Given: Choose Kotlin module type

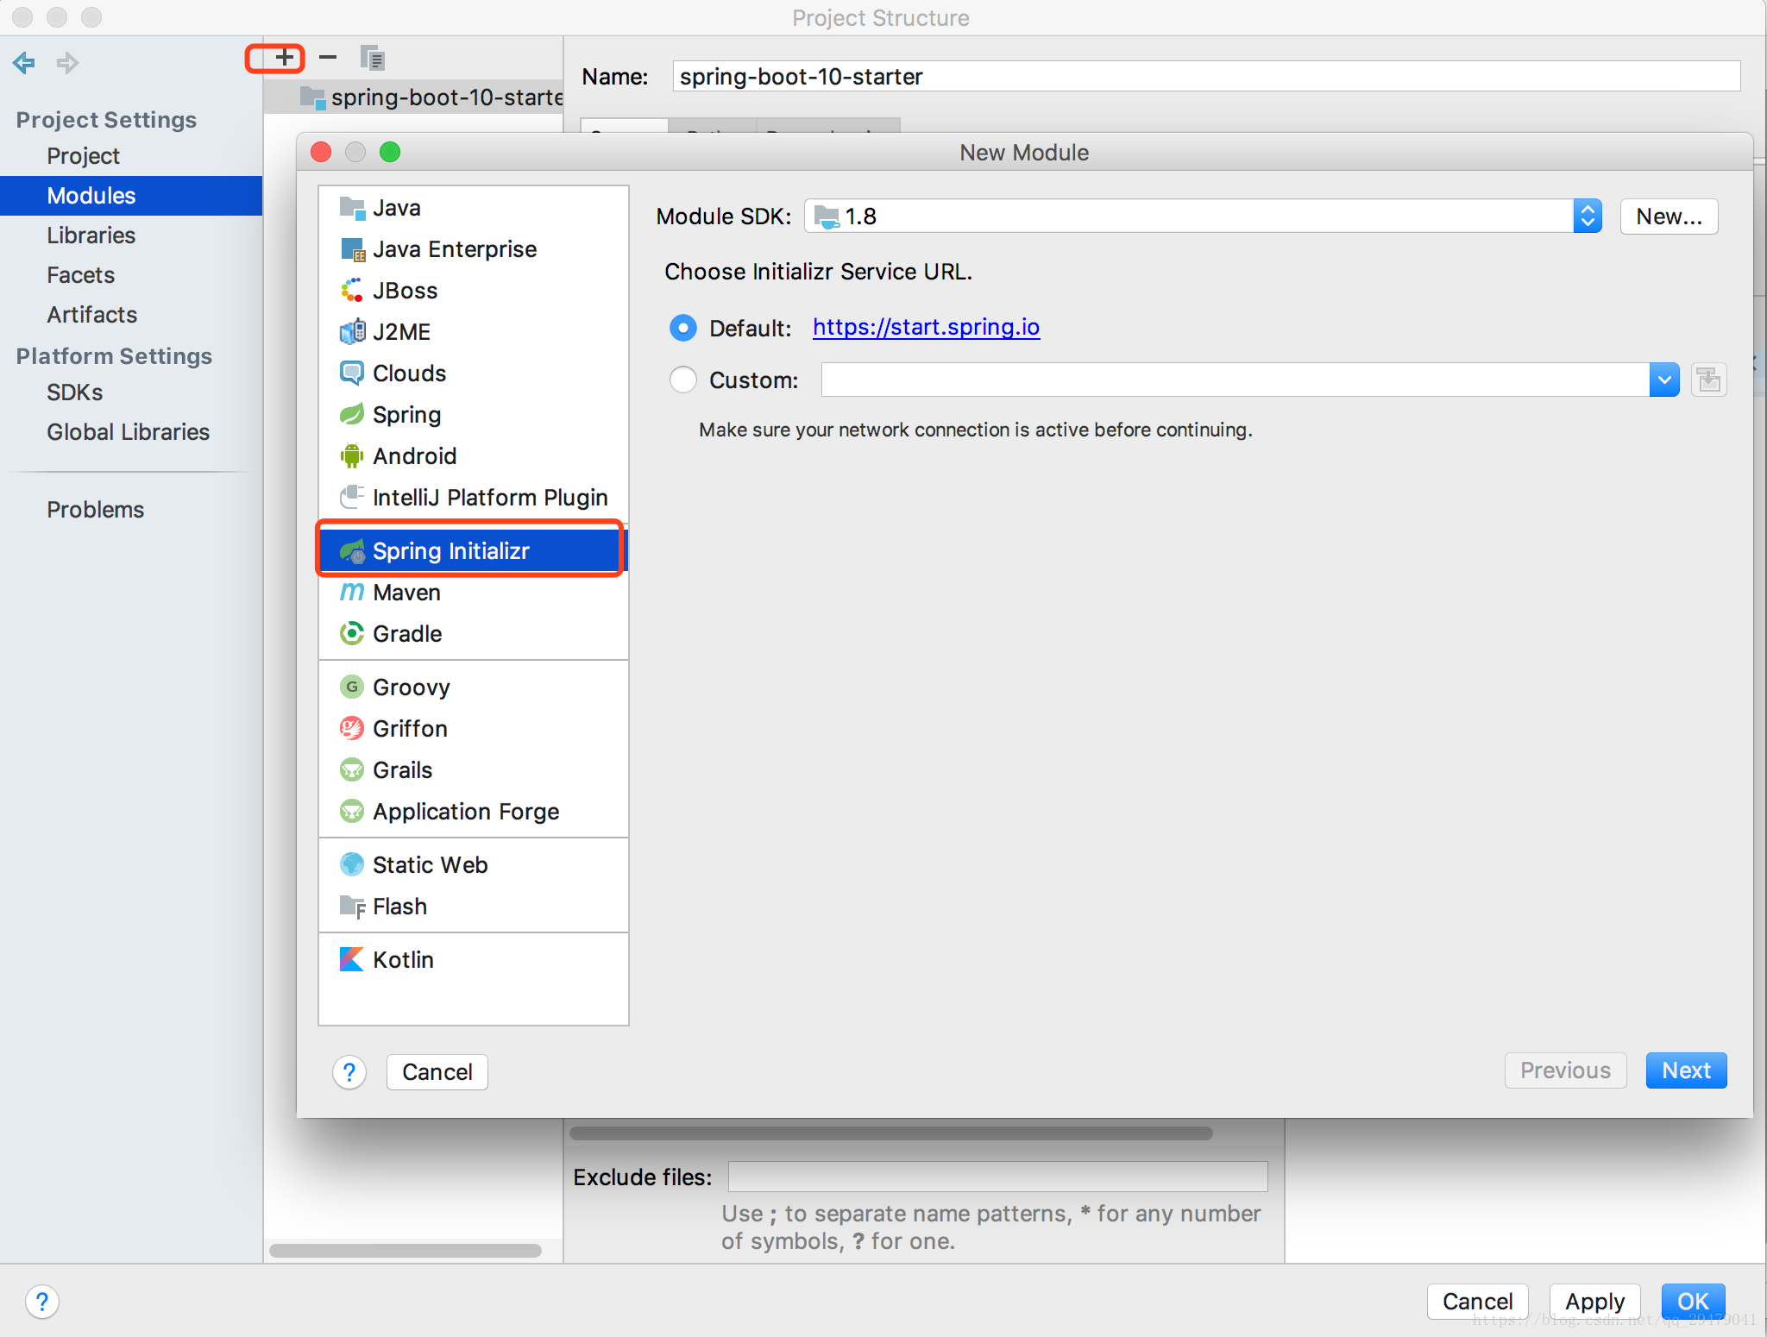Looking at the screenshot, I should (x=473, y=960).
